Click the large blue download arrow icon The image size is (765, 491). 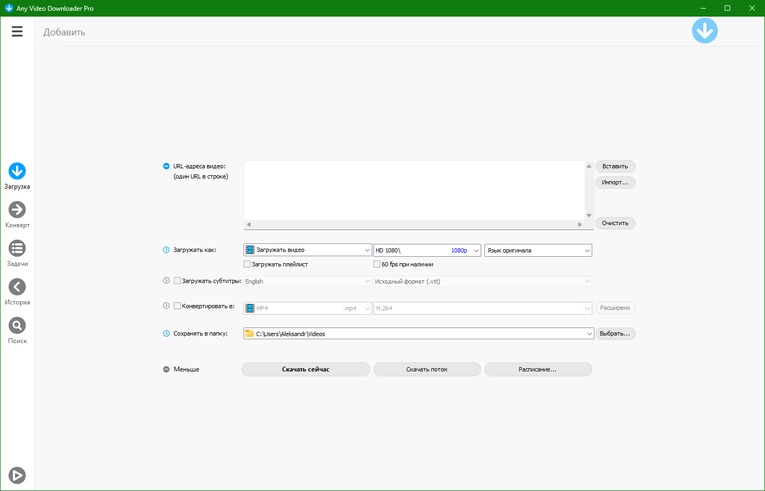704,31
